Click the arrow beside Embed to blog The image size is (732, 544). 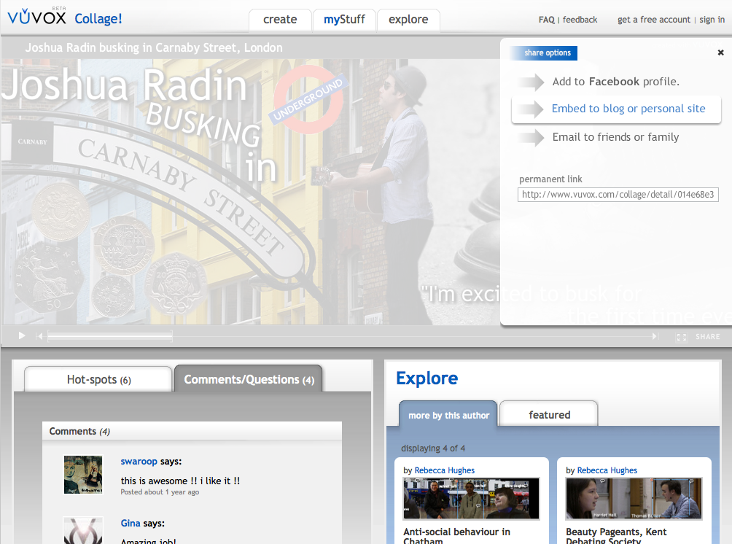(x=531, y=109)
